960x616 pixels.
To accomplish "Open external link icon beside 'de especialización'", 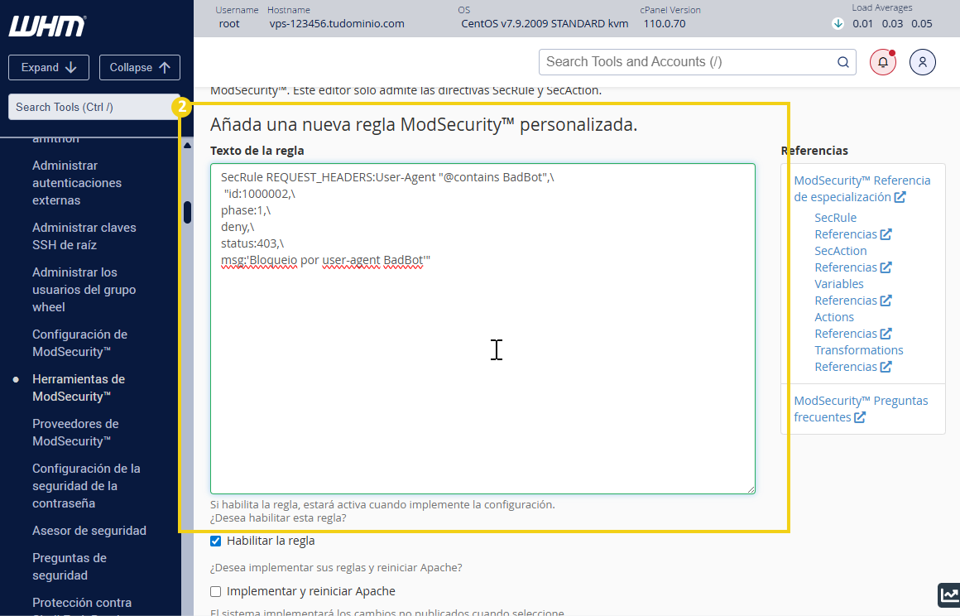I will (x=900, y=197).
